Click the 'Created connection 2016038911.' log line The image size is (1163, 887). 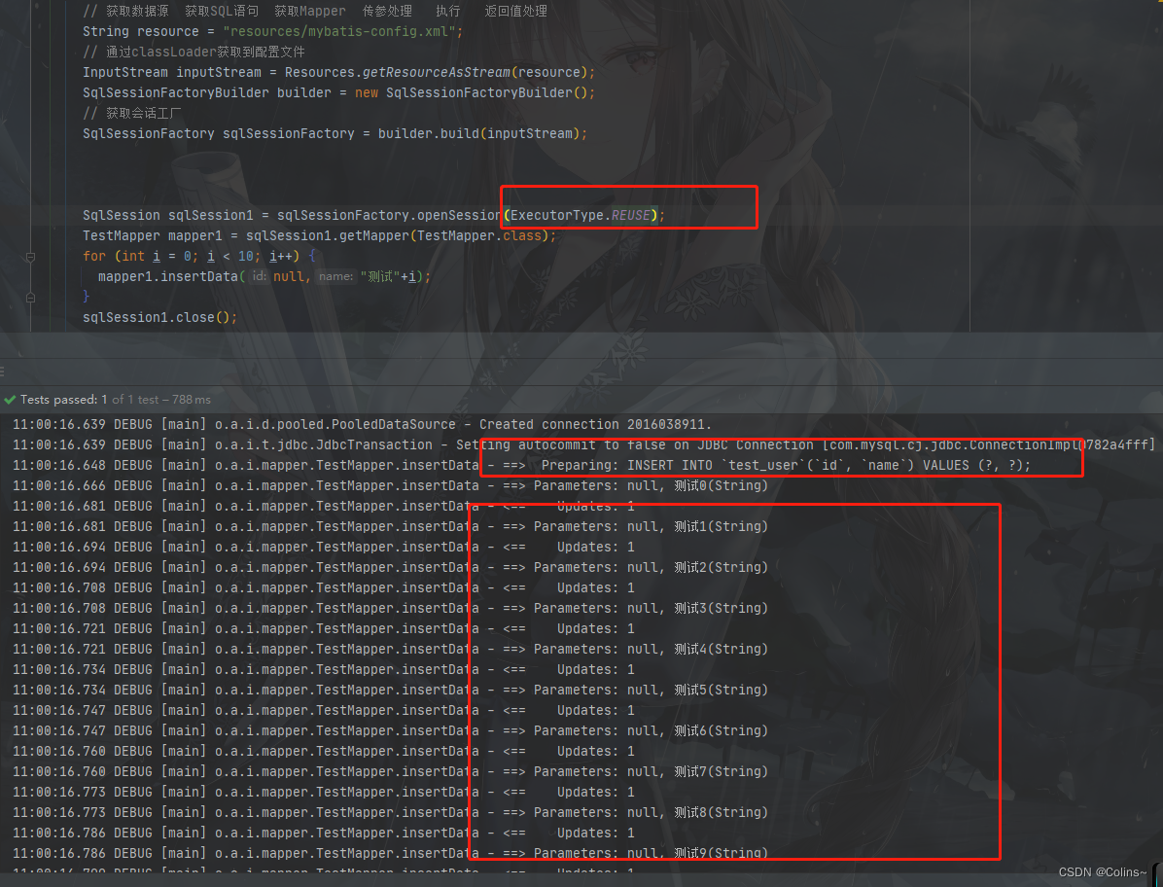pyautogui.click(x=362, y=424)
